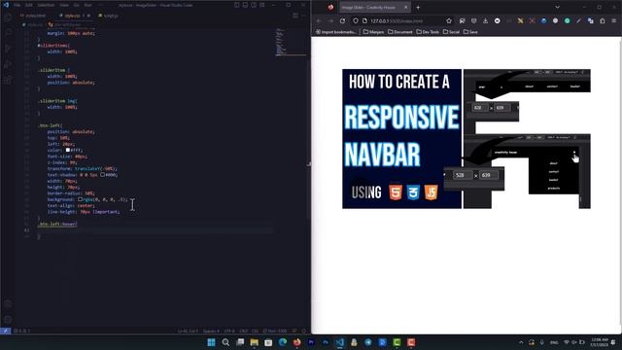Toggle the primary sidebar layout icon

click(x=237, y=5)
